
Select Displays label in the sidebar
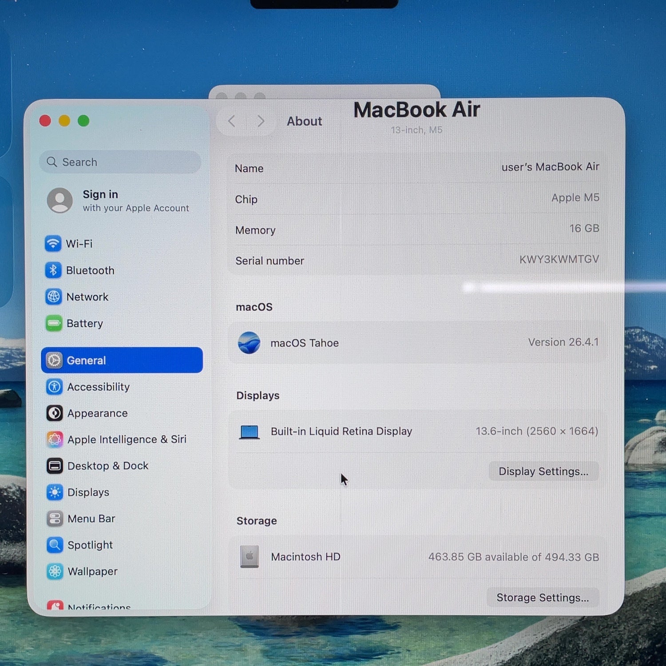(88, 492)
